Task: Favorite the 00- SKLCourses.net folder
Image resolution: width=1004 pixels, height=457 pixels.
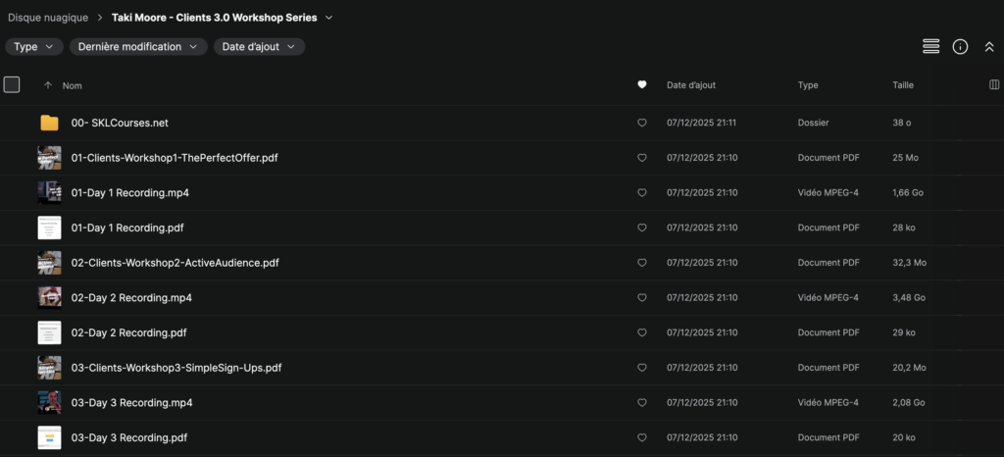Action: 642,124
